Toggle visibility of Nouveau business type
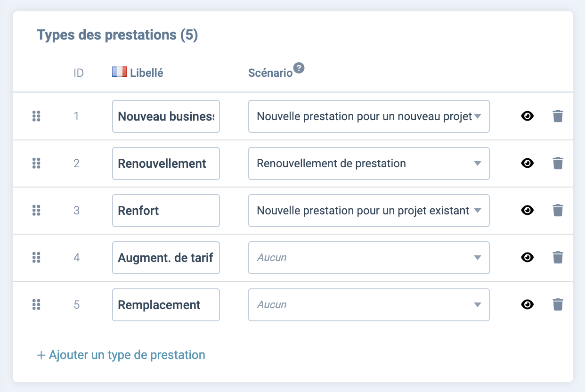Image resolution: width=585 pixels, height=392 pixels. coord(528,116)
